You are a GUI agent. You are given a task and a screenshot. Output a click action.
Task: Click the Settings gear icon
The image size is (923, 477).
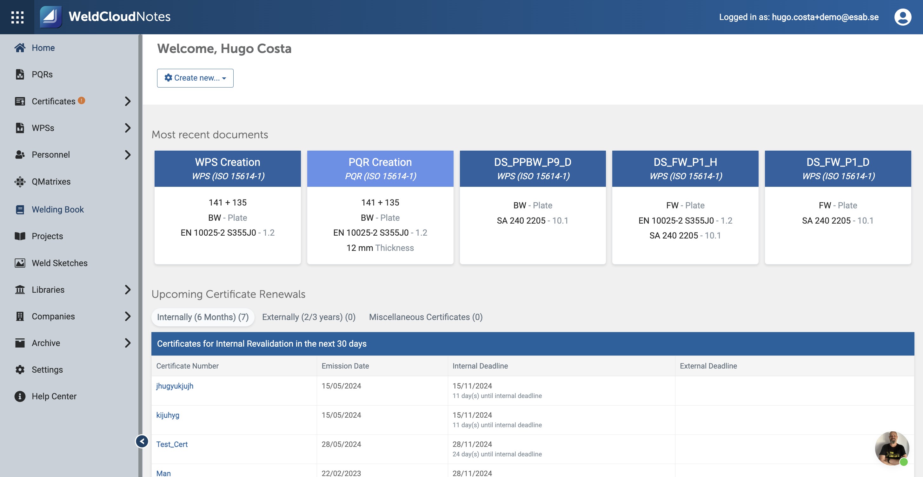pyautogui.click(x=20, y=369)
